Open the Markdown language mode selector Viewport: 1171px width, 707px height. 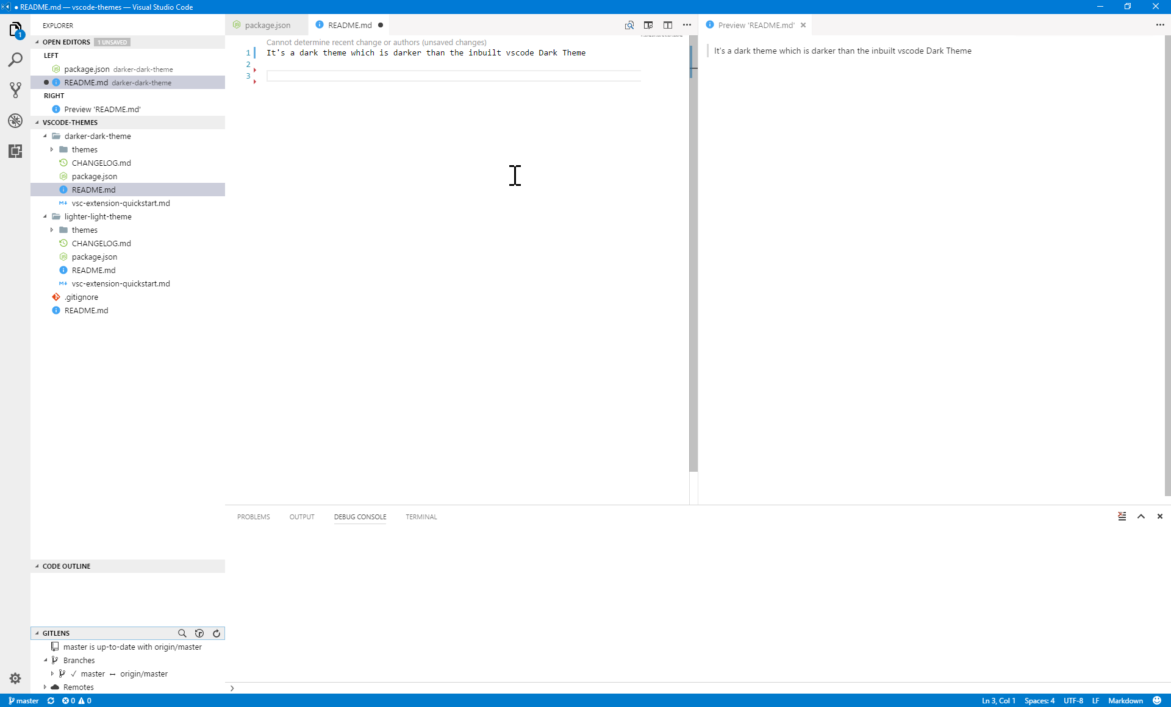click(x=1125, y=700)
